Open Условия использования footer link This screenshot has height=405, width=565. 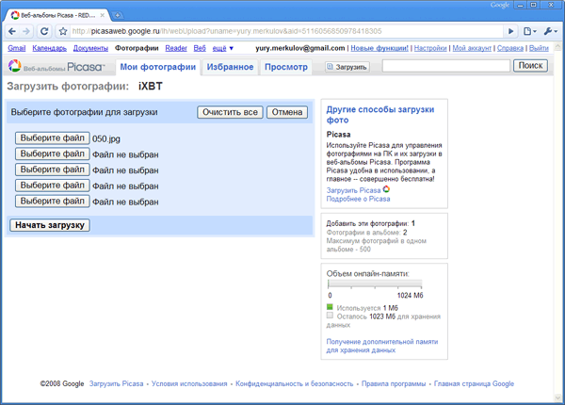(x=189, y=383)
